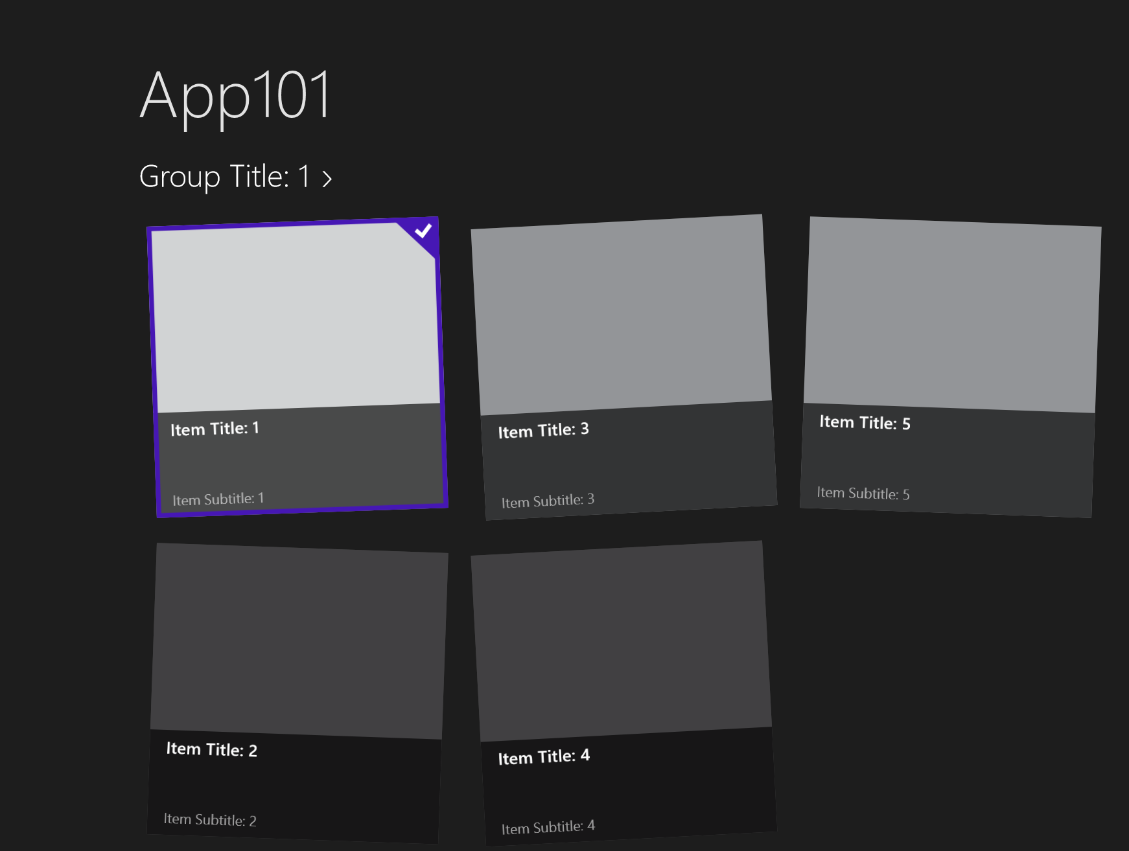
Task: Select the Item 4 image placeholder
Action: point(621,641)
